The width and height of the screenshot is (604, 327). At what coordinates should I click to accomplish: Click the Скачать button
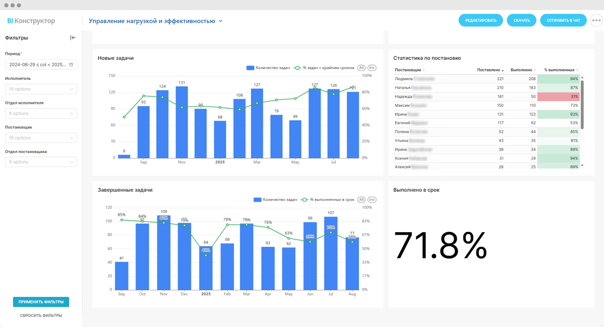coord(521,20)
